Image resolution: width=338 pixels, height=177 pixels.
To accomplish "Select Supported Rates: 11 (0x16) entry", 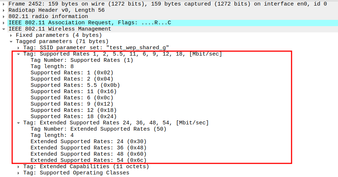I will pyautogui.click(x=73, y=92).
